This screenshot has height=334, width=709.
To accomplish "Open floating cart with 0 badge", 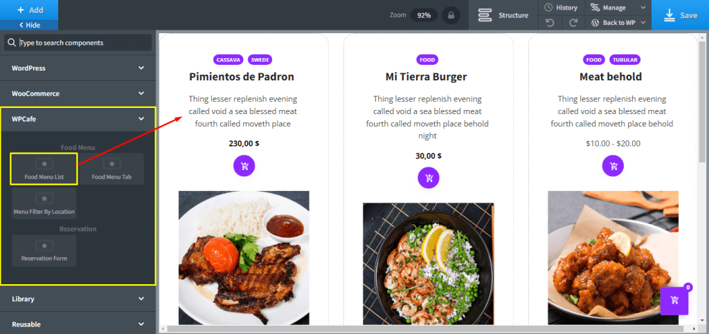I will 674,300.
